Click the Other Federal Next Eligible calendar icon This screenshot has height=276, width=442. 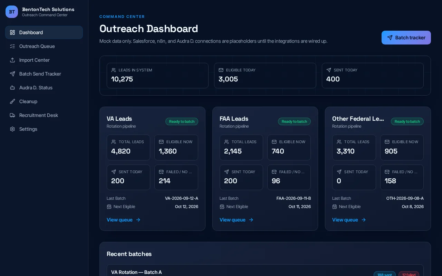335,207
